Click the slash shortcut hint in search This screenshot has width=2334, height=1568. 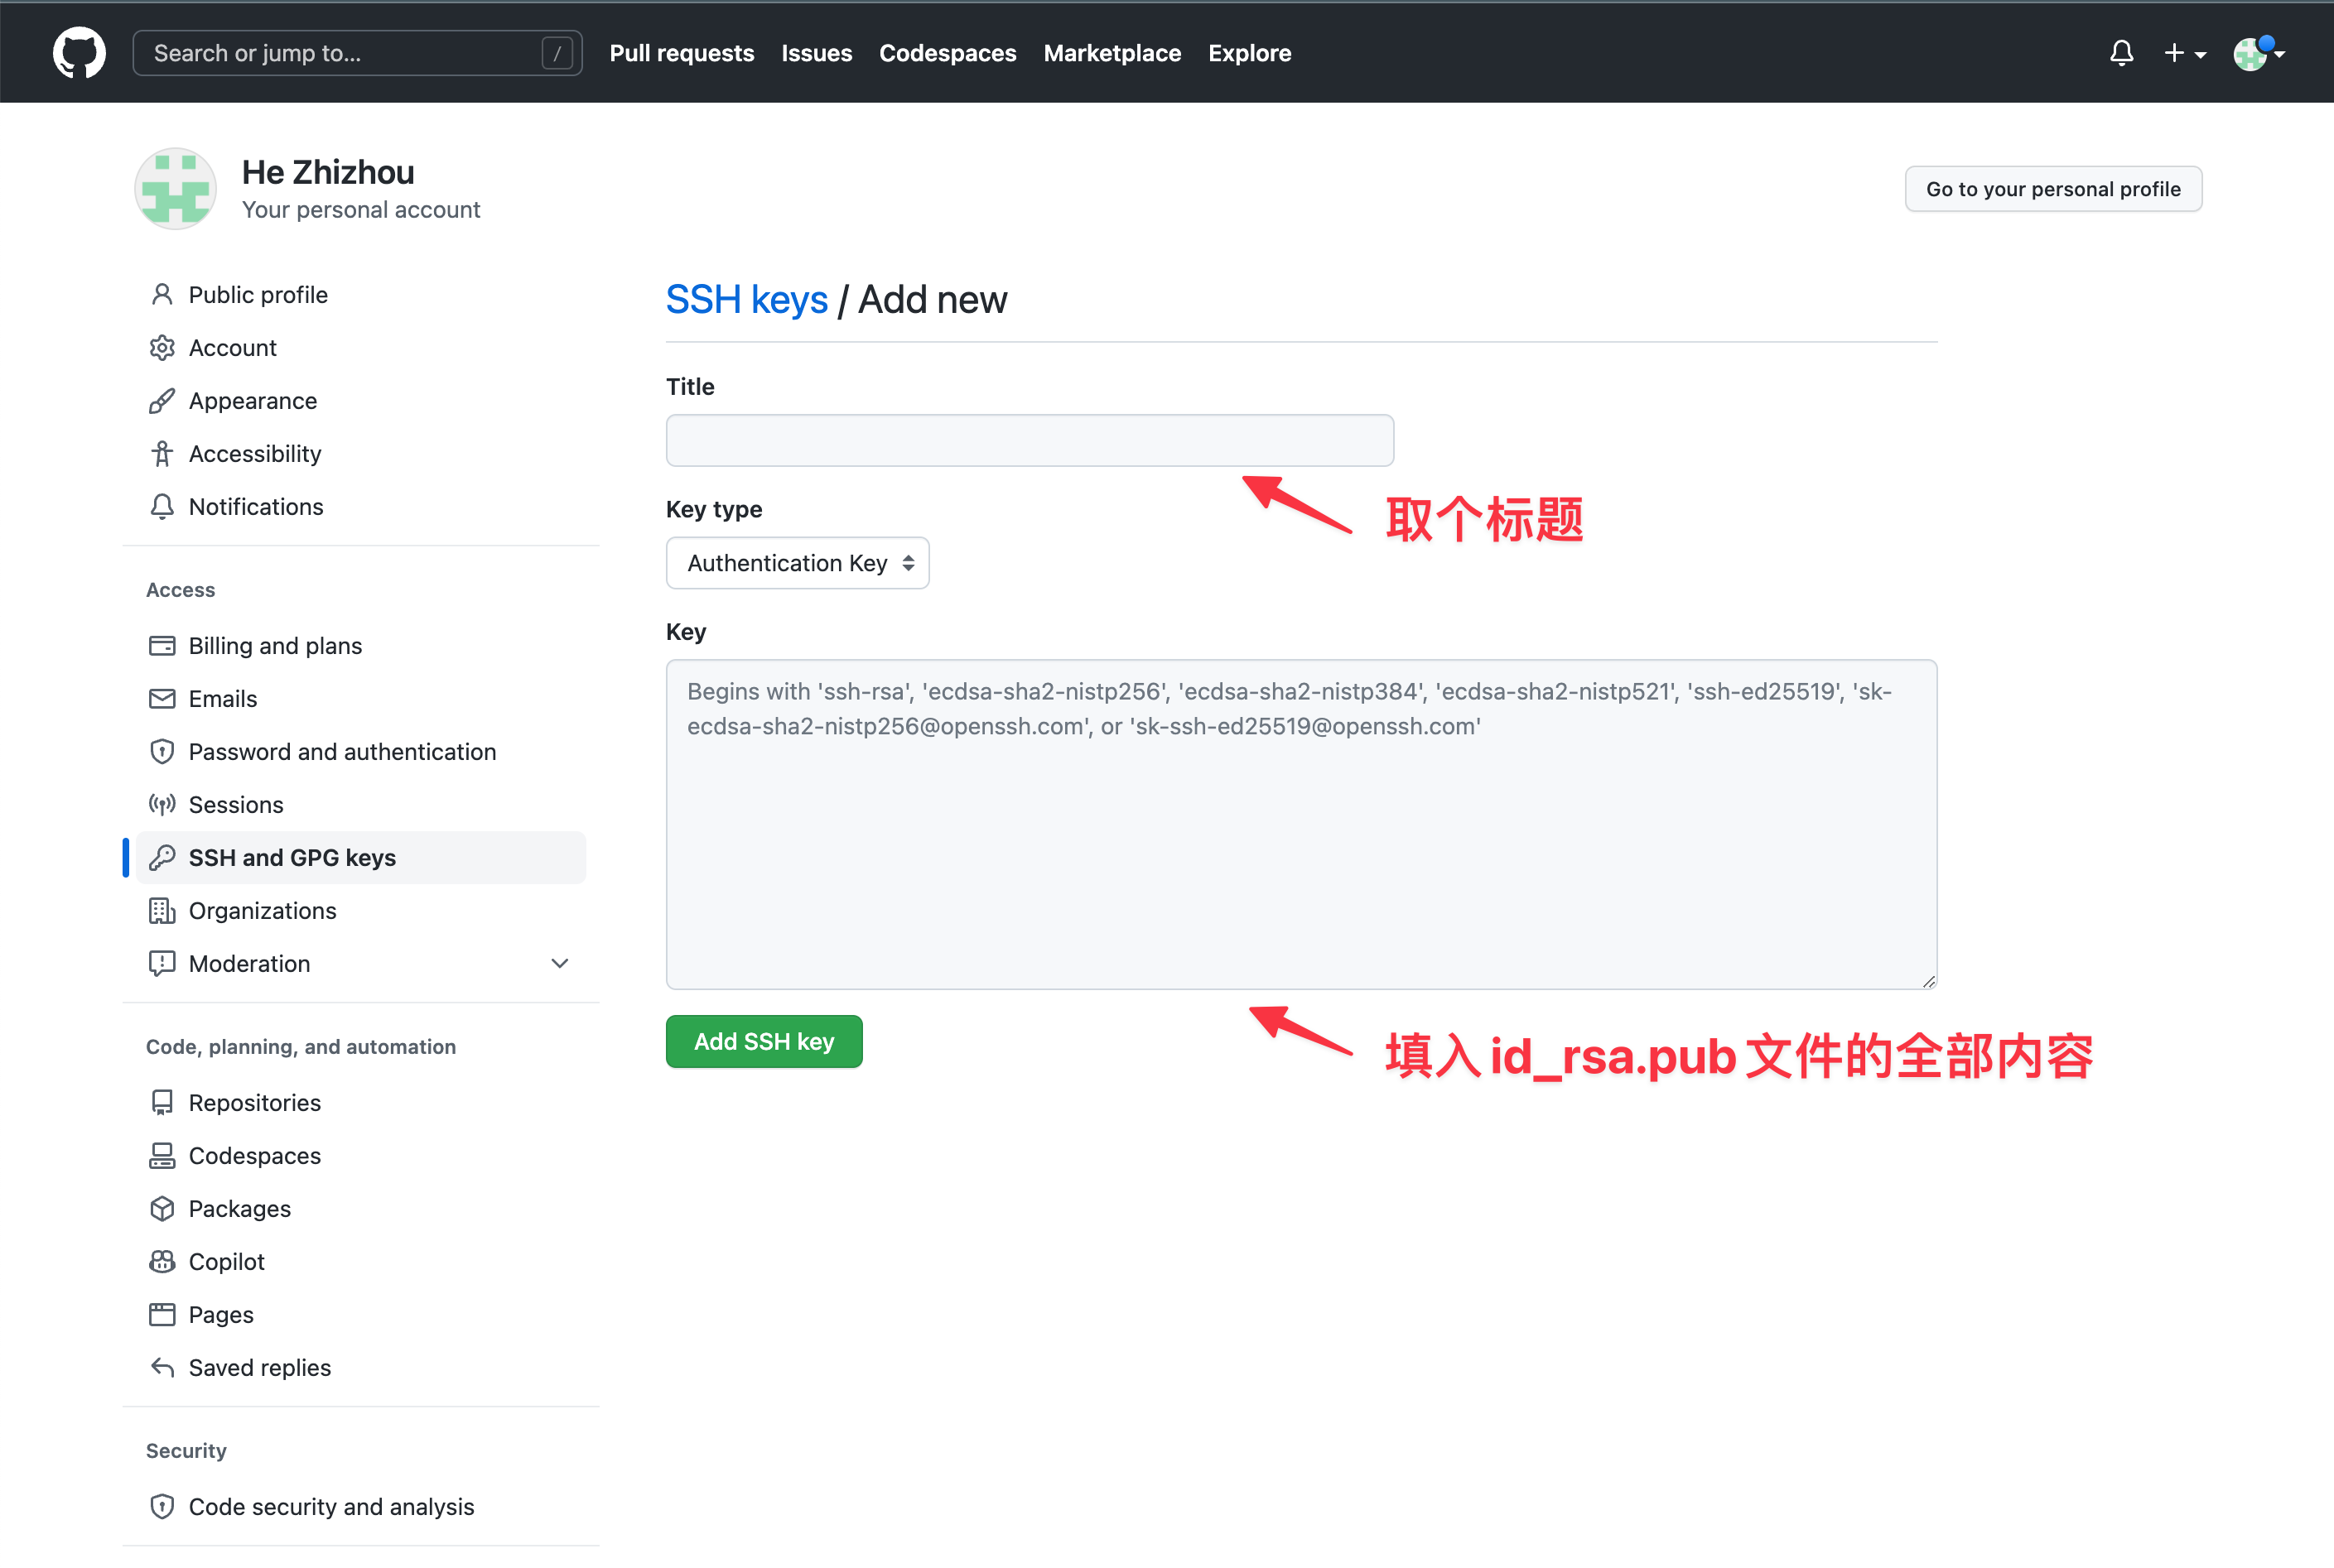[x=557, y=53]
